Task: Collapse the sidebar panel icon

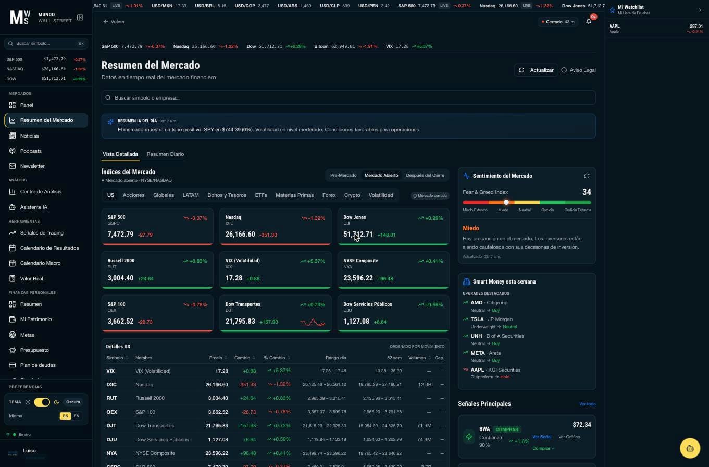Action: pyautogui.click(x=80, y=17)
